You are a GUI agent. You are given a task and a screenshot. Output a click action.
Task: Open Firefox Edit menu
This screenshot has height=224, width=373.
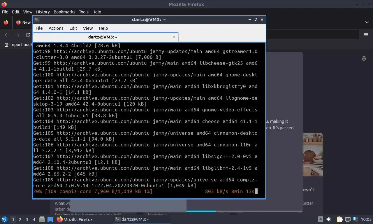pyautogui.click(x=16, y=12)
